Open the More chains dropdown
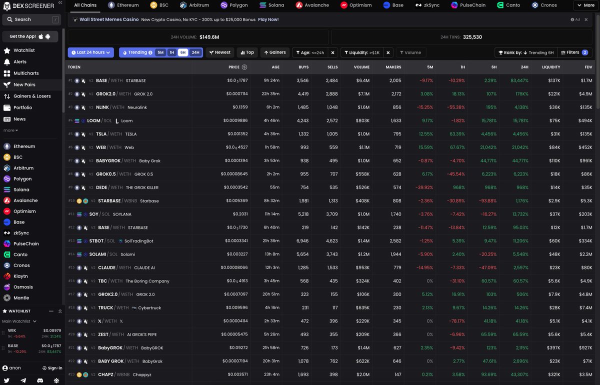600x385 pixels. [585, 5]
